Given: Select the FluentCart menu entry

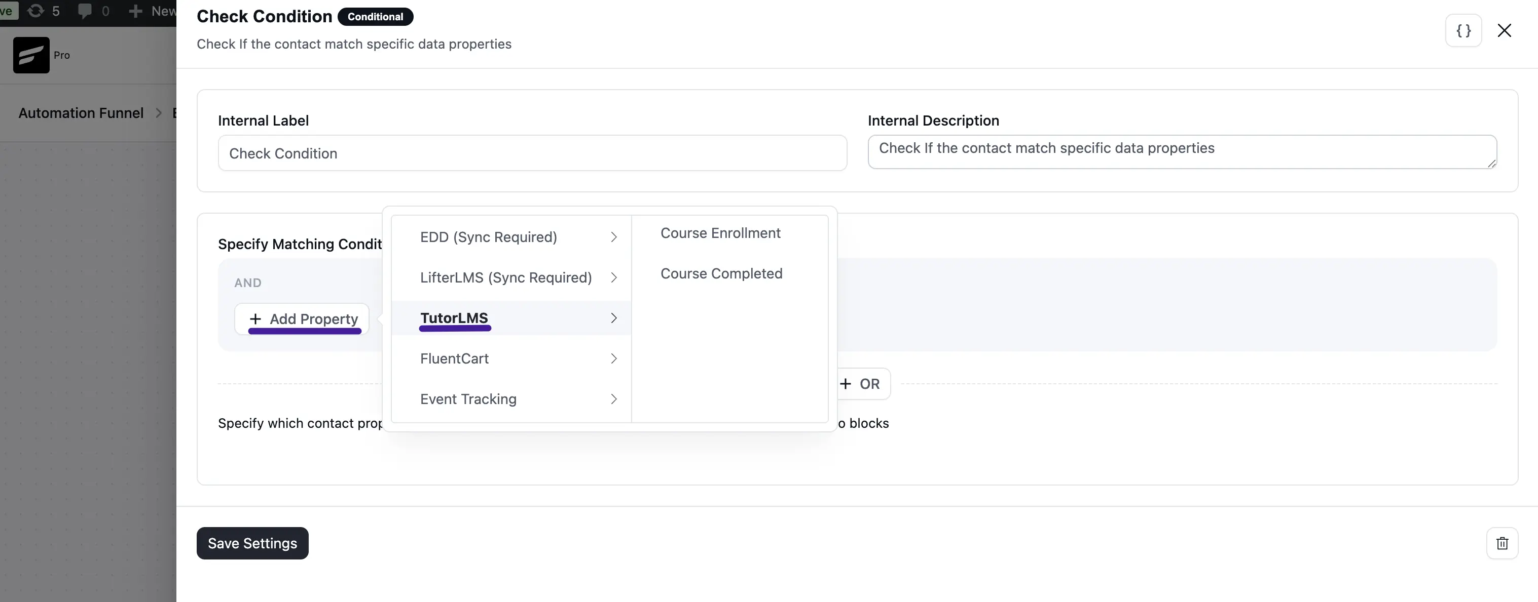Looking at the screenshot, I should 511,359.
